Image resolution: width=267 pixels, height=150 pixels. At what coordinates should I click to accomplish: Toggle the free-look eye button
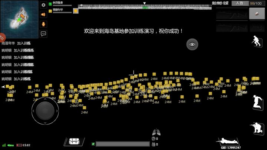[x=192, y=44]
